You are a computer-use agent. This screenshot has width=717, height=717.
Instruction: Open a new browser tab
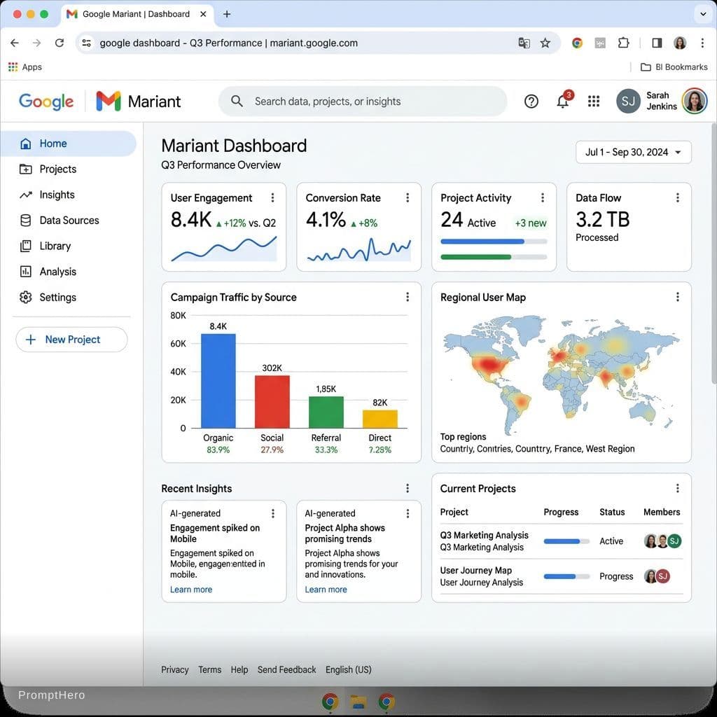coord(227,14)
